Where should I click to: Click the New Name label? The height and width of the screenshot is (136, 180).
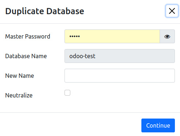click(x=20, y=76)
